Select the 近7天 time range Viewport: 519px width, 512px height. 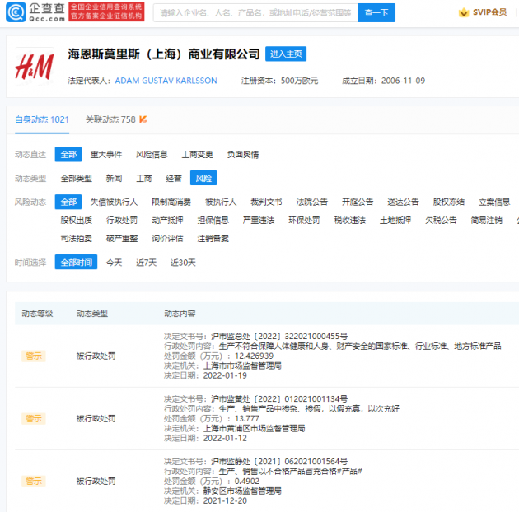pos(147,263)
